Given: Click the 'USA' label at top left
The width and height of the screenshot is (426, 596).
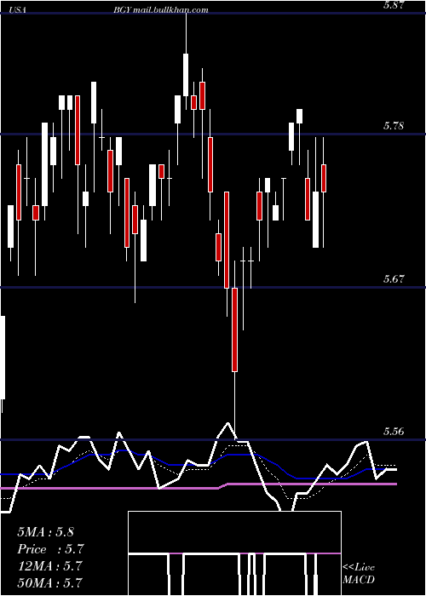Looking at the screenshot, I should coord(18,10).
